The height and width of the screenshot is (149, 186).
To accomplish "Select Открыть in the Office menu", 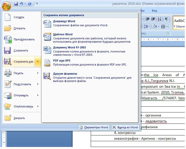I will [x=21, y=28].
